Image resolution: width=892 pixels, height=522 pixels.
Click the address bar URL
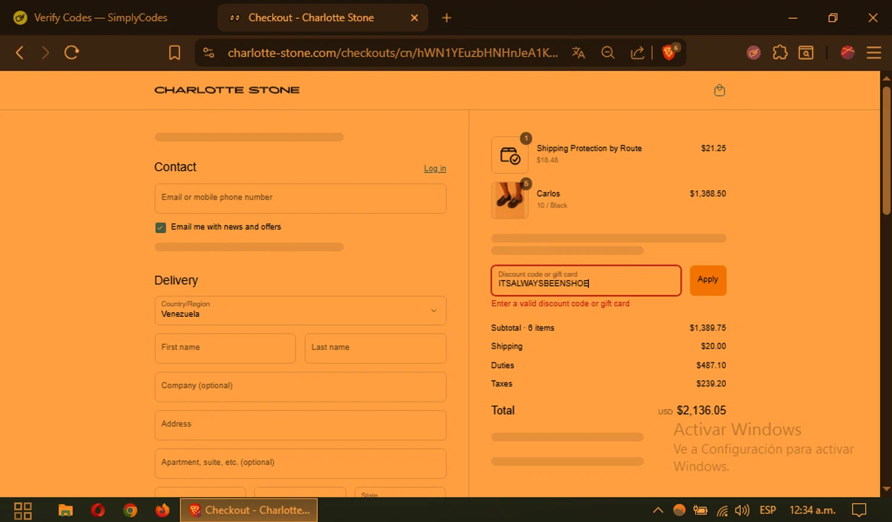pos(392,53)
